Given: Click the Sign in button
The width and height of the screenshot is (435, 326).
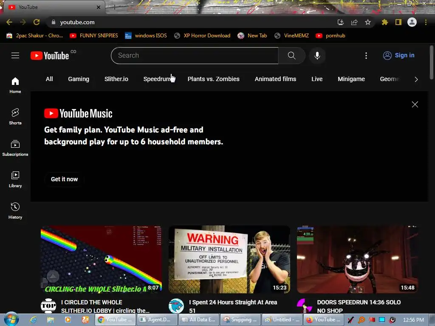Looking at the screenshot, I should (x=398, y=56).
